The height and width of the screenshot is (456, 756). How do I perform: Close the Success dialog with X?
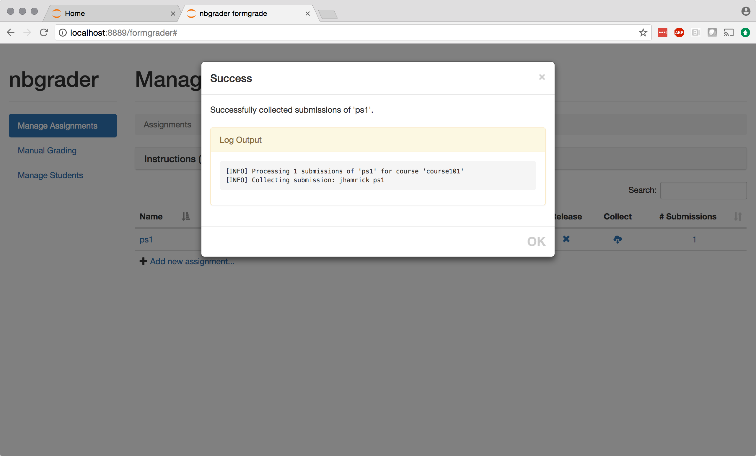pos(542,77)
